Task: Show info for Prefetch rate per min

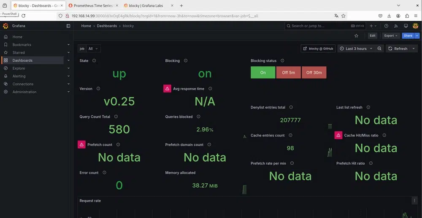Action: 292,163
